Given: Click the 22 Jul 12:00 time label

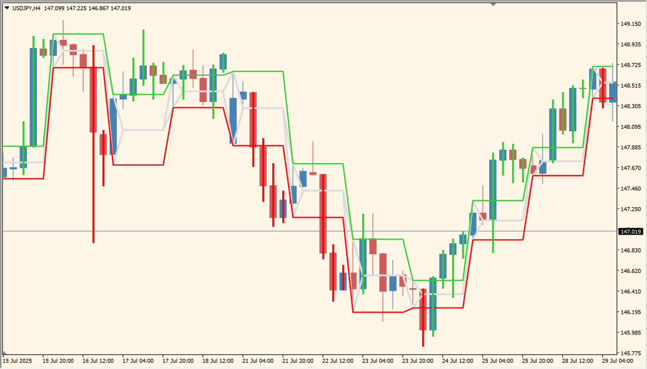Looking at the screenshot, I should pos(338,361).
